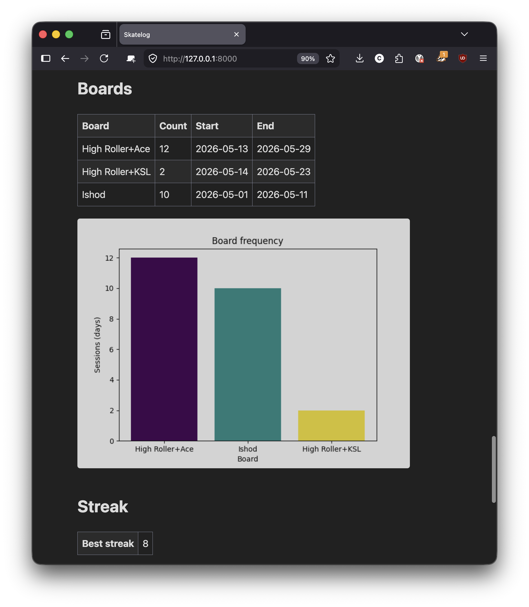Close the Skatelog tab
The height and width of the screenshot is (607, 529).
pyautogui.click(x=237, y=35)
